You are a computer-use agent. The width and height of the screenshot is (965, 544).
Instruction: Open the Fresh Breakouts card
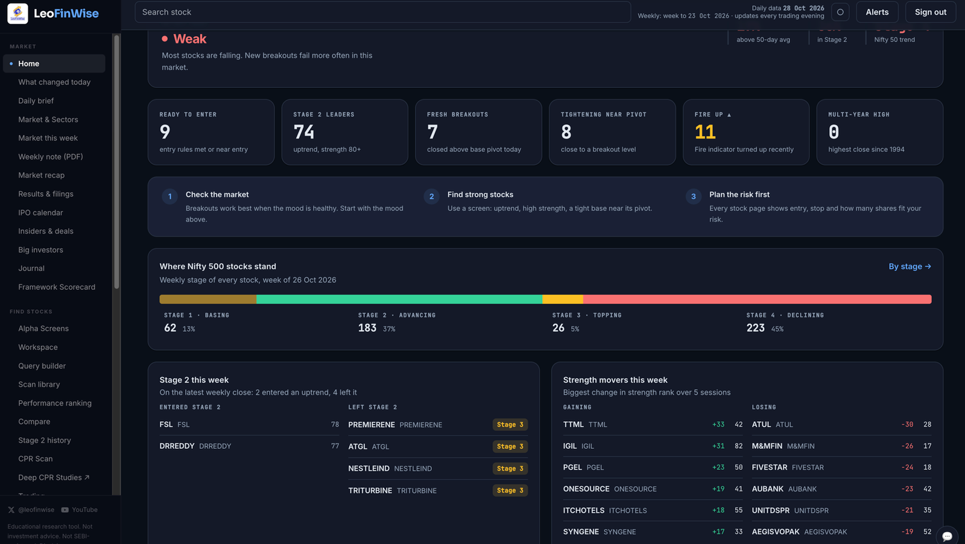(478, 132)
